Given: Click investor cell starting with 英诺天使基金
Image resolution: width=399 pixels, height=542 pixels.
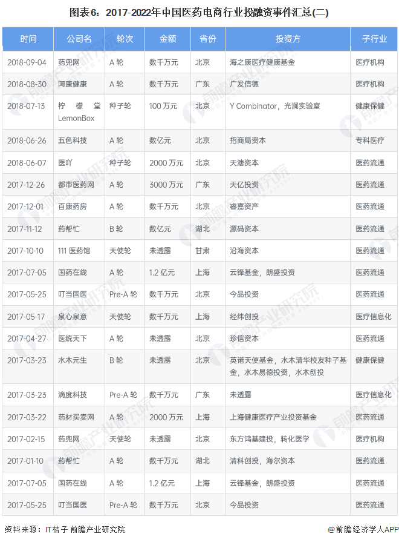Looking at the screenshot, I should coord(288,366).
